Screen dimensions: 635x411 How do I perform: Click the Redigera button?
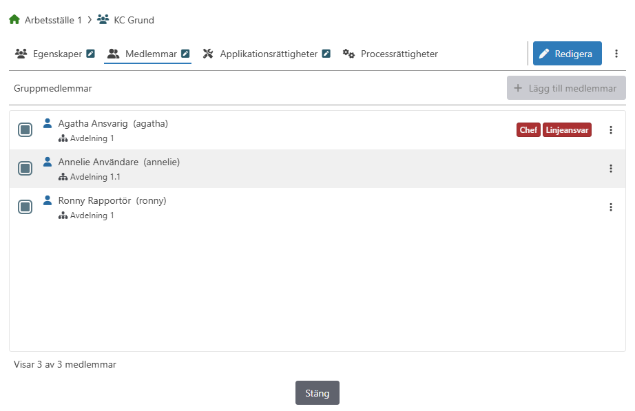pyautogui.click(x=567, y=54)
